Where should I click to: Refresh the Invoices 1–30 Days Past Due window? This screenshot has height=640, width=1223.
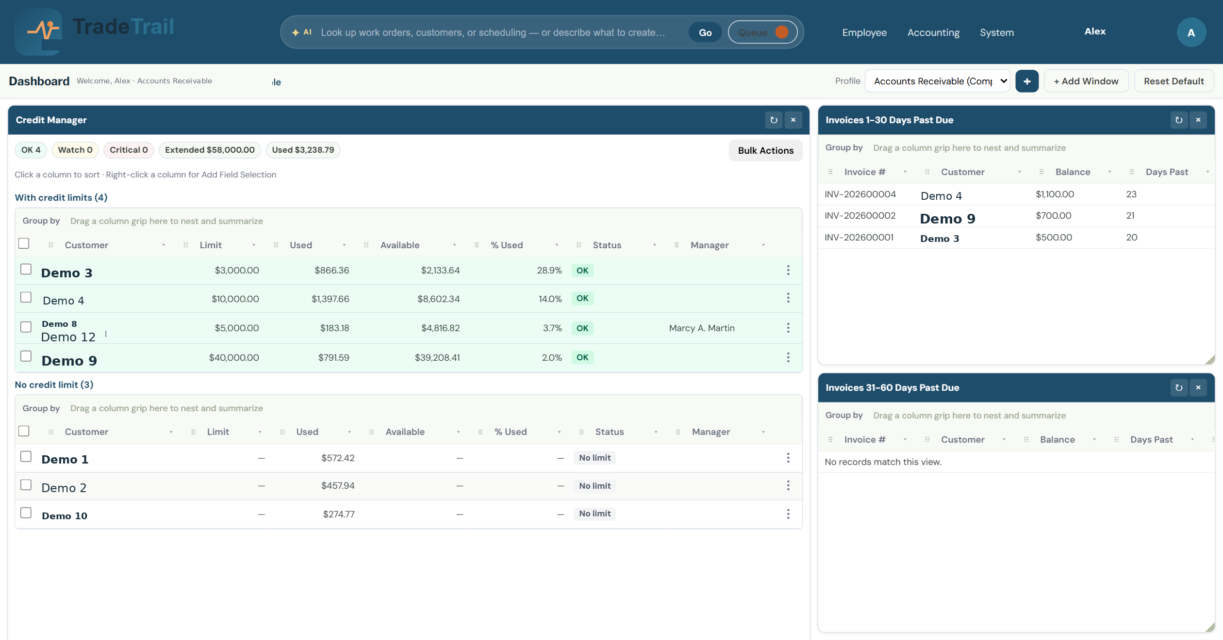click(x=1179, y=120)
